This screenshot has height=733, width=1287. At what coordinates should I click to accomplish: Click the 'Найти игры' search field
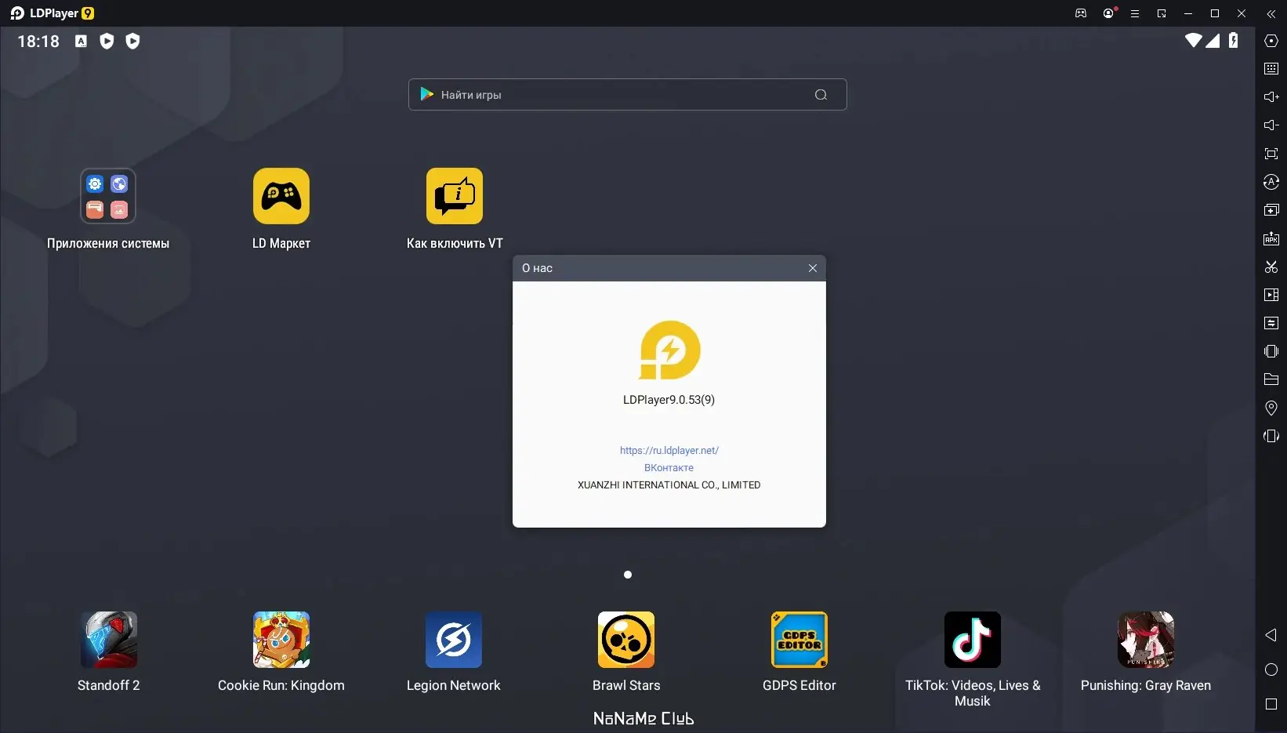pyautogui.click(x=627, y=95)
